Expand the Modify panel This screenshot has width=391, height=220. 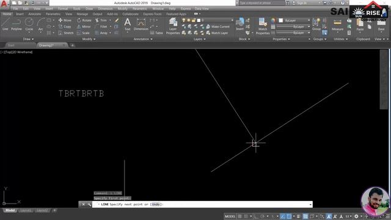click(x=89, y=39)
